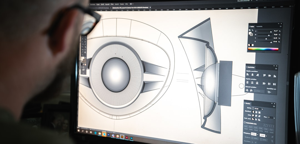Switch to the inactive document tab
This screenshot has width=300, height=144.
pos(99,8)
